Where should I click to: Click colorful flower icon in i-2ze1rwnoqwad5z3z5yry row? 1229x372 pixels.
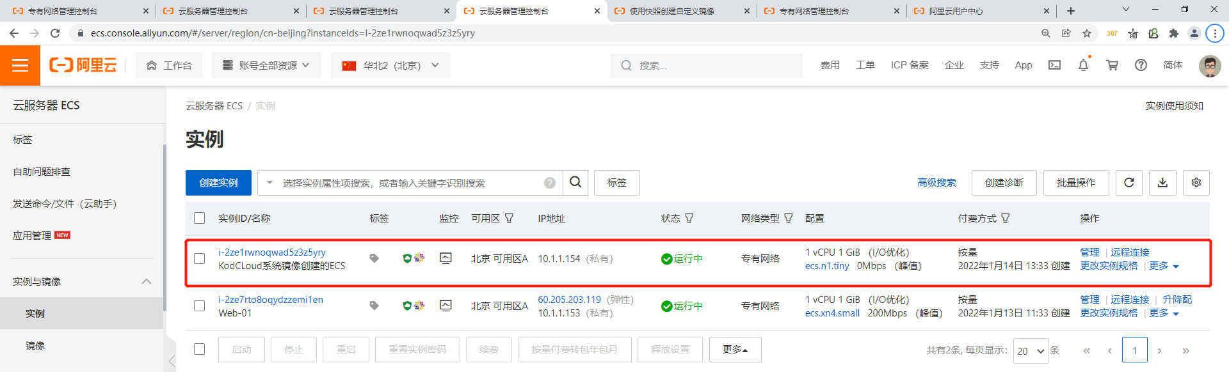(419, 258)
